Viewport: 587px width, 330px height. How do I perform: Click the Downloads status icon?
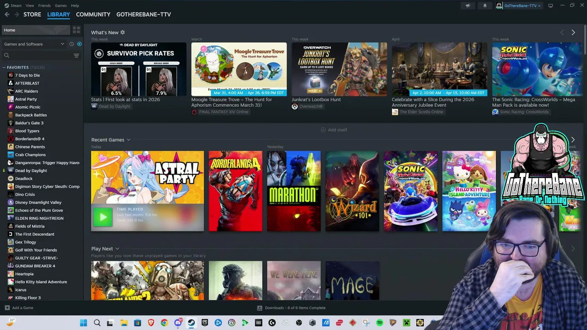click(260, 308)
